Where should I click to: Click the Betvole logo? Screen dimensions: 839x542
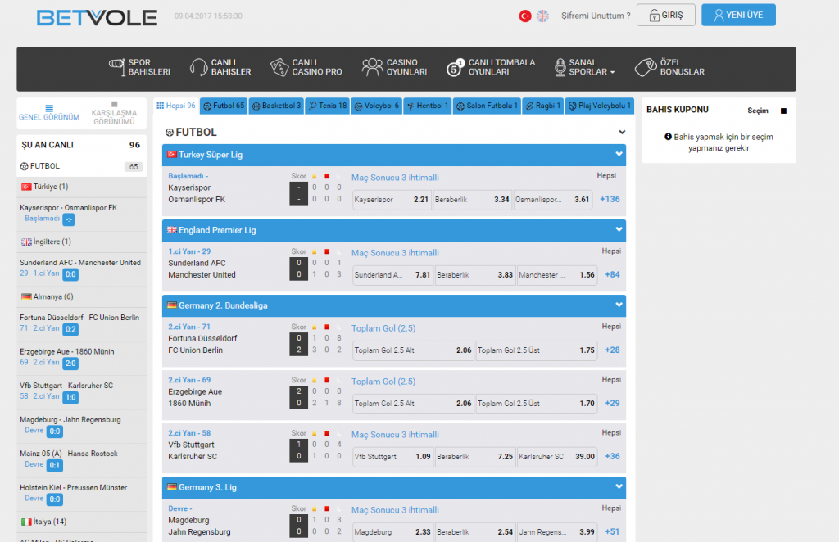[97, 18]
